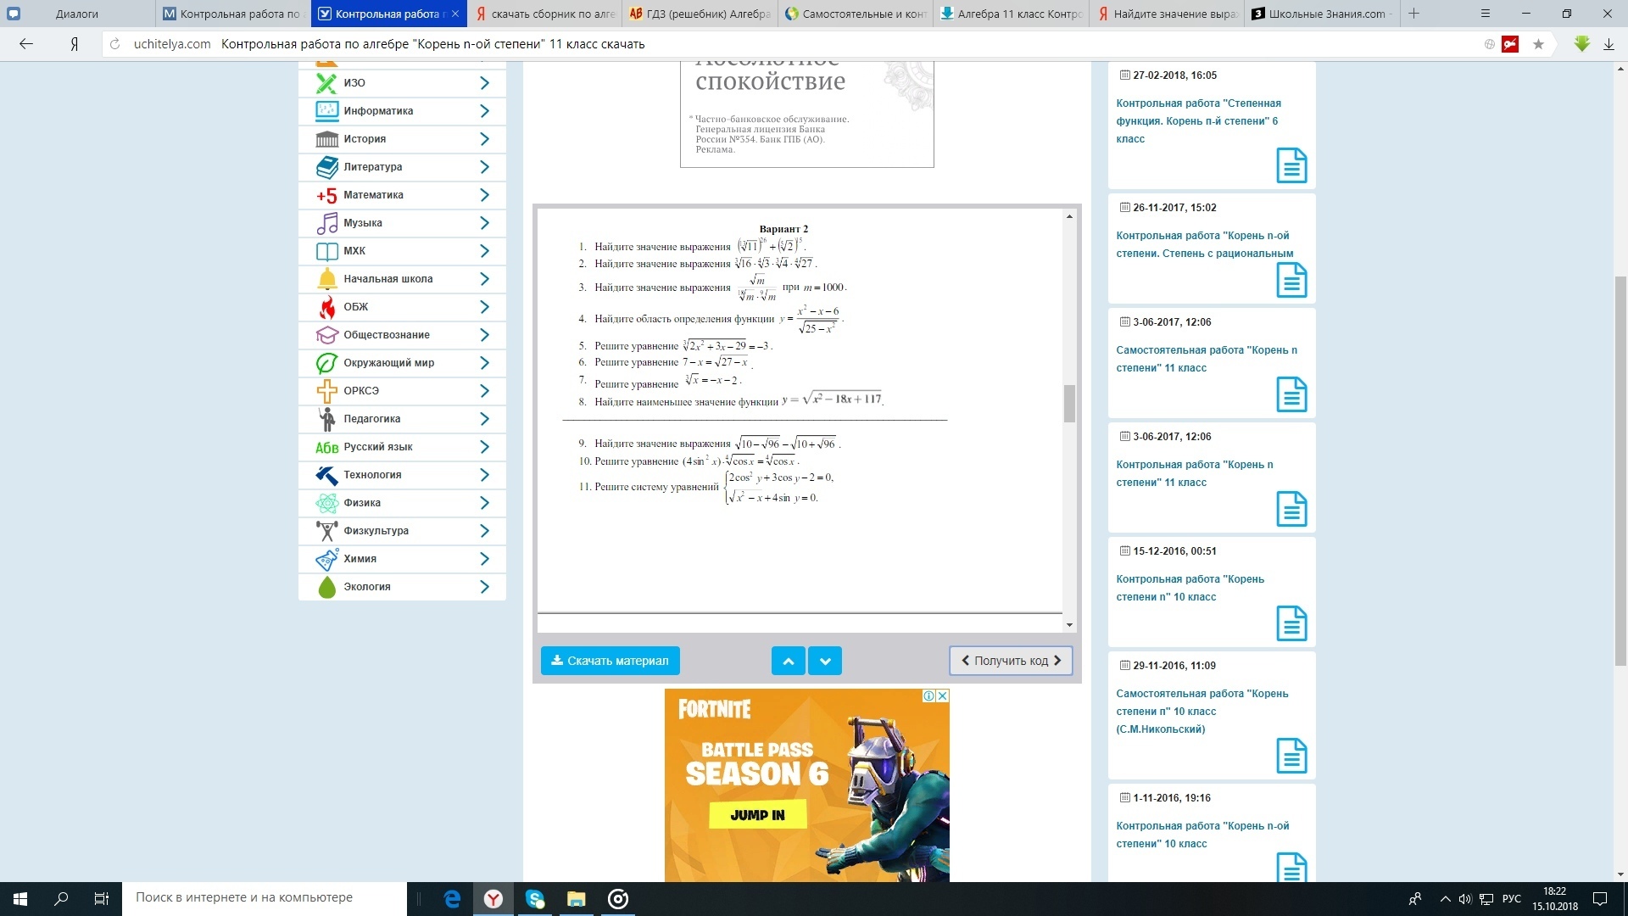Click the bookmark star icon in address bar

coord(1538,44)
